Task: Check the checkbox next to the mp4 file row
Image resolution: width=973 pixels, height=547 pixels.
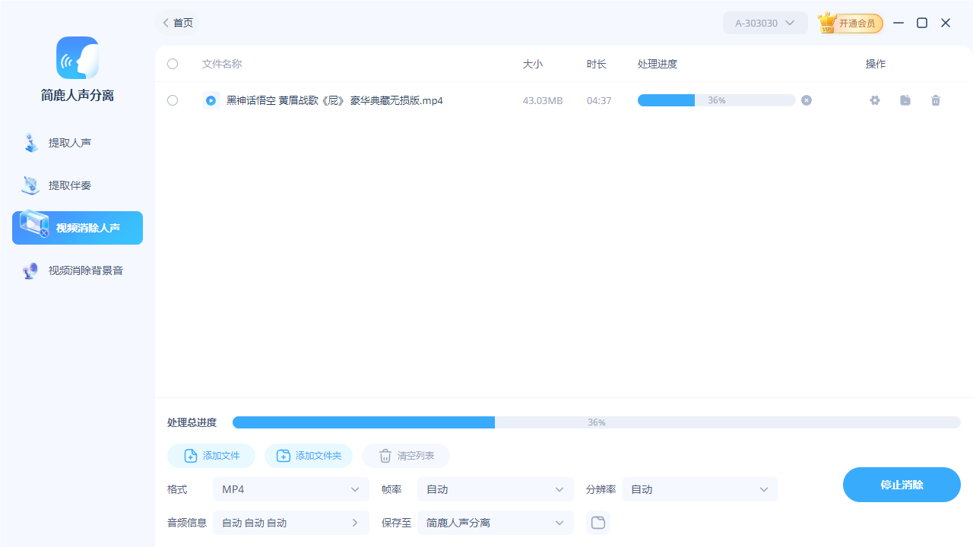Action: pyautogui.click(x=173, y=100)
